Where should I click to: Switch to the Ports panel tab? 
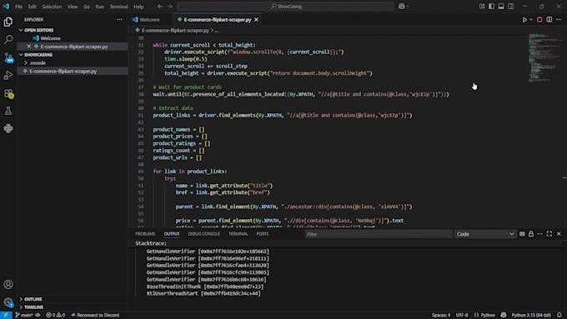(x=262, y=234)
